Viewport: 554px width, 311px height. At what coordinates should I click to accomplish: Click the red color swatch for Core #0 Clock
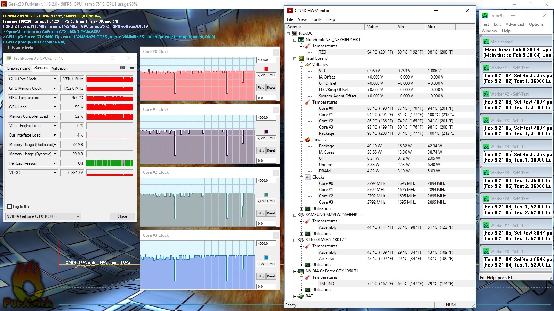coord(266,69)
